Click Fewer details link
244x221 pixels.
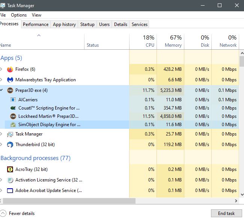(22, 213)
